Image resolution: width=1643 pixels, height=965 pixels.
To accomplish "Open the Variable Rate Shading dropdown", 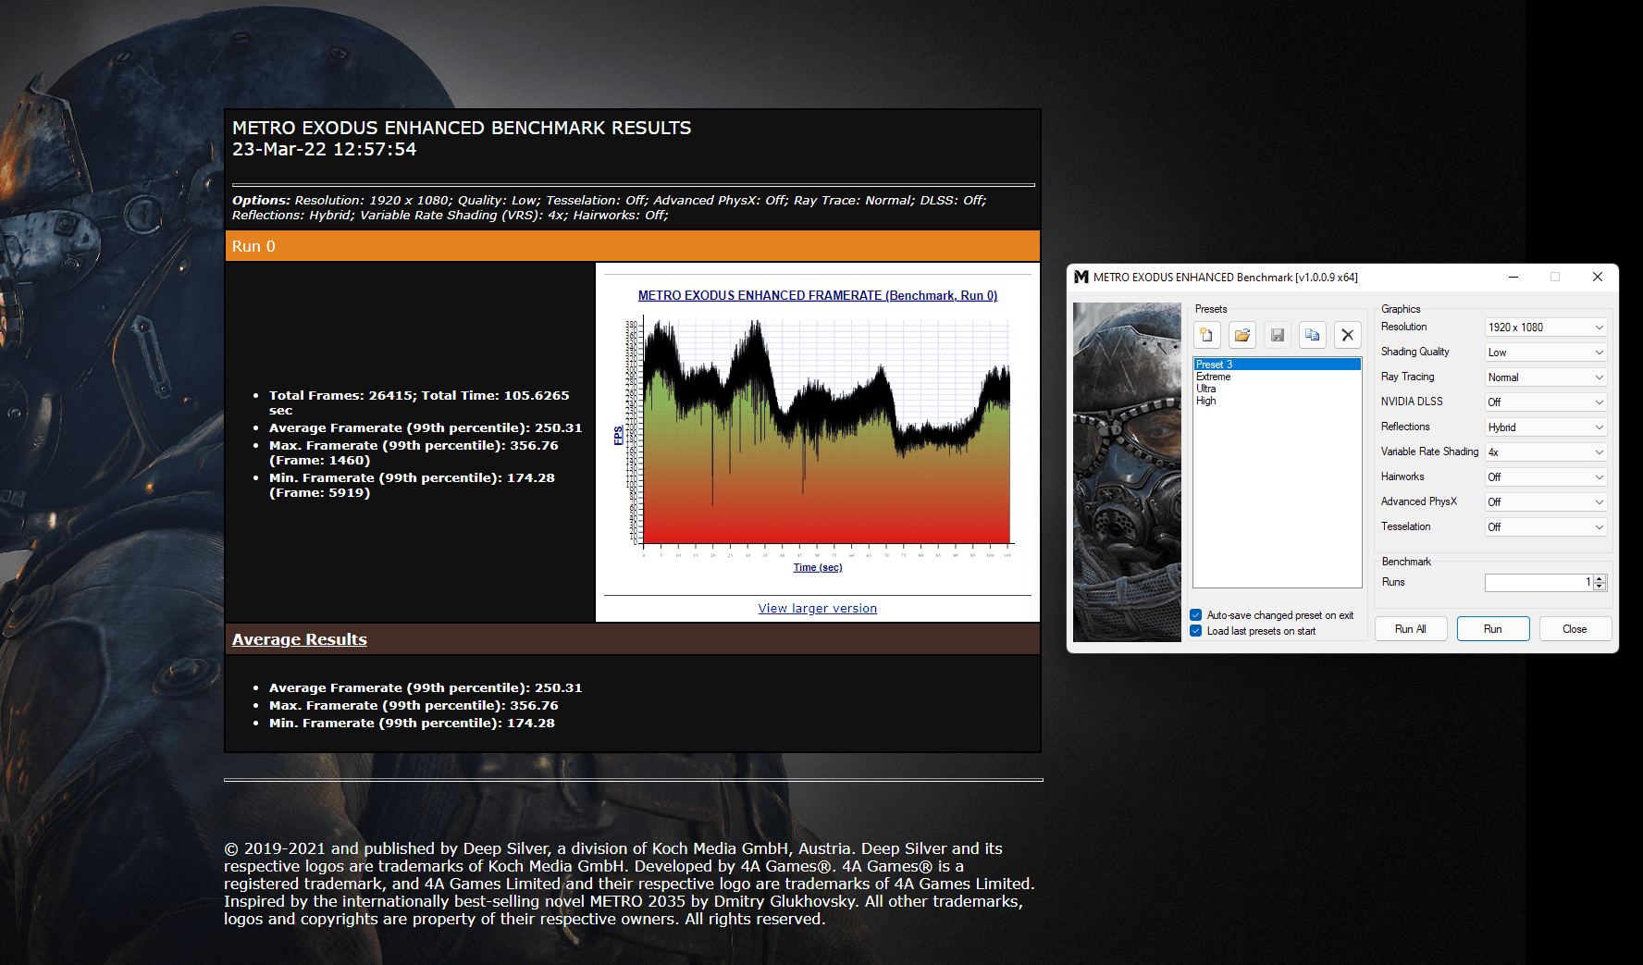I will [x=1546, y=452].
